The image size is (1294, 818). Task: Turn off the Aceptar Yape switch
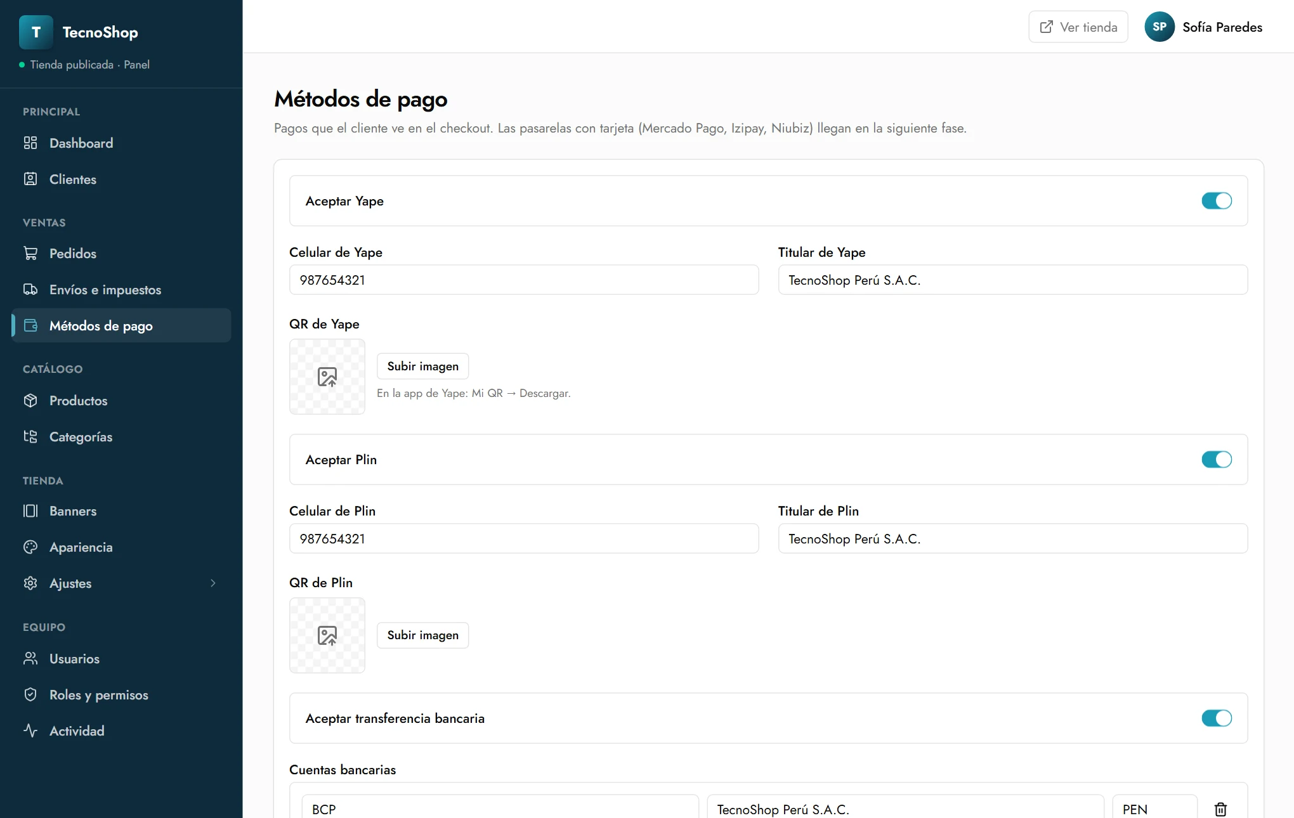click(x=1217, y=201)
